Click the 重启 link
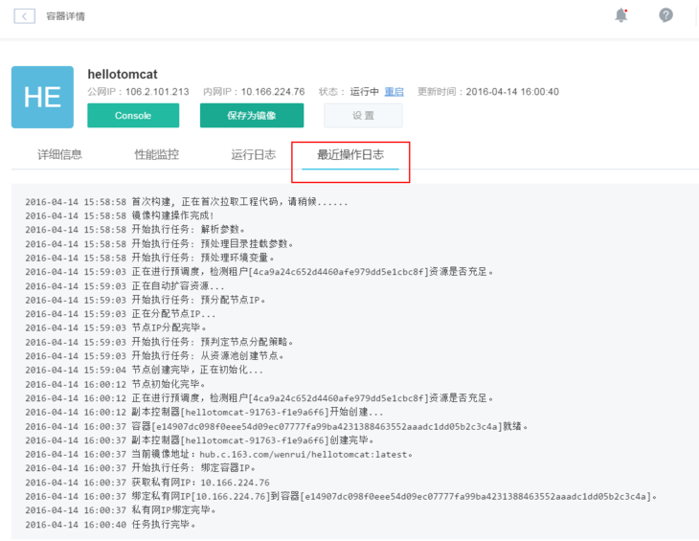The width and height of the screenshot is (699, 541). (394, 92)
